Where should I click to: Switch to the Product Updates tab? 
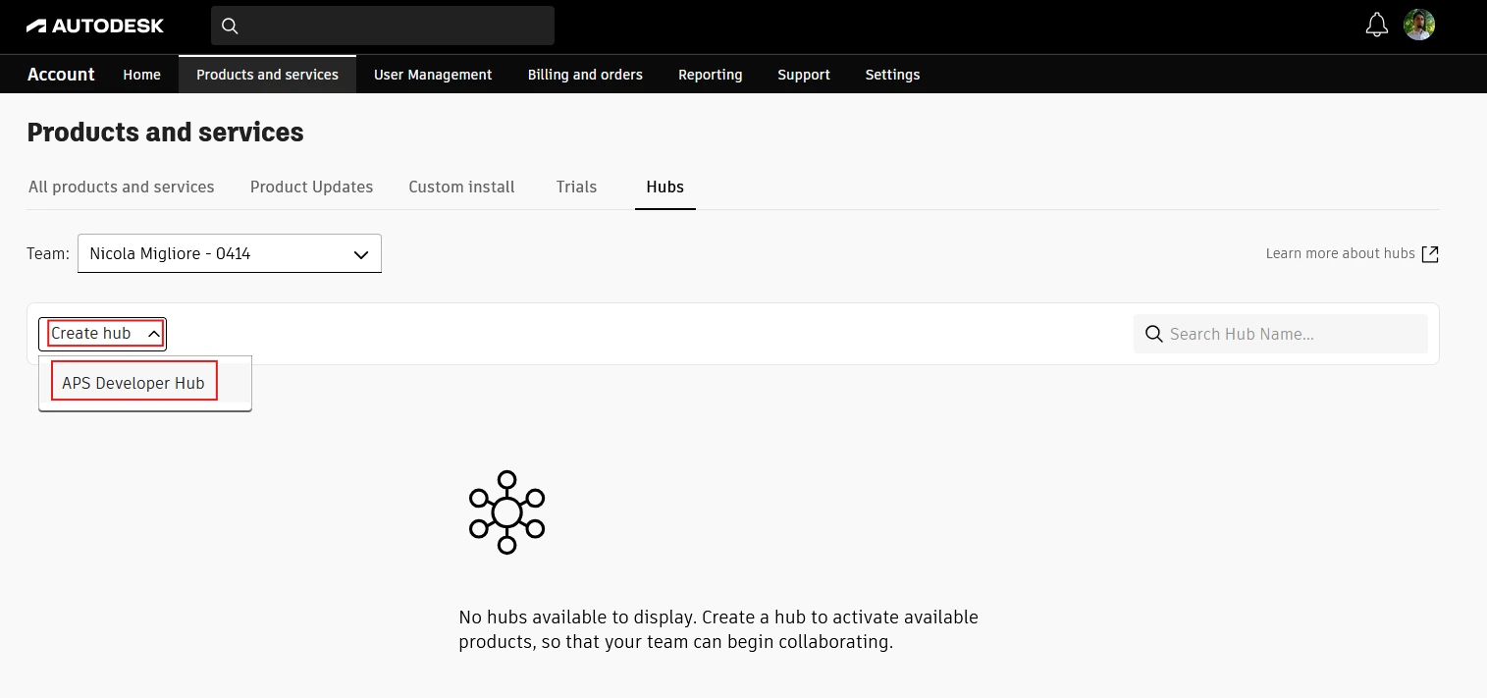pos(311,187)
